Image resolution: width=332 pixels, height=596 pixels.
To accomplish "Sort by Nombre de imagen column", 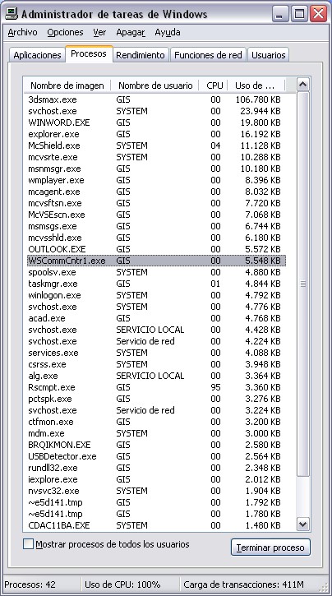I will click(67, 85).
